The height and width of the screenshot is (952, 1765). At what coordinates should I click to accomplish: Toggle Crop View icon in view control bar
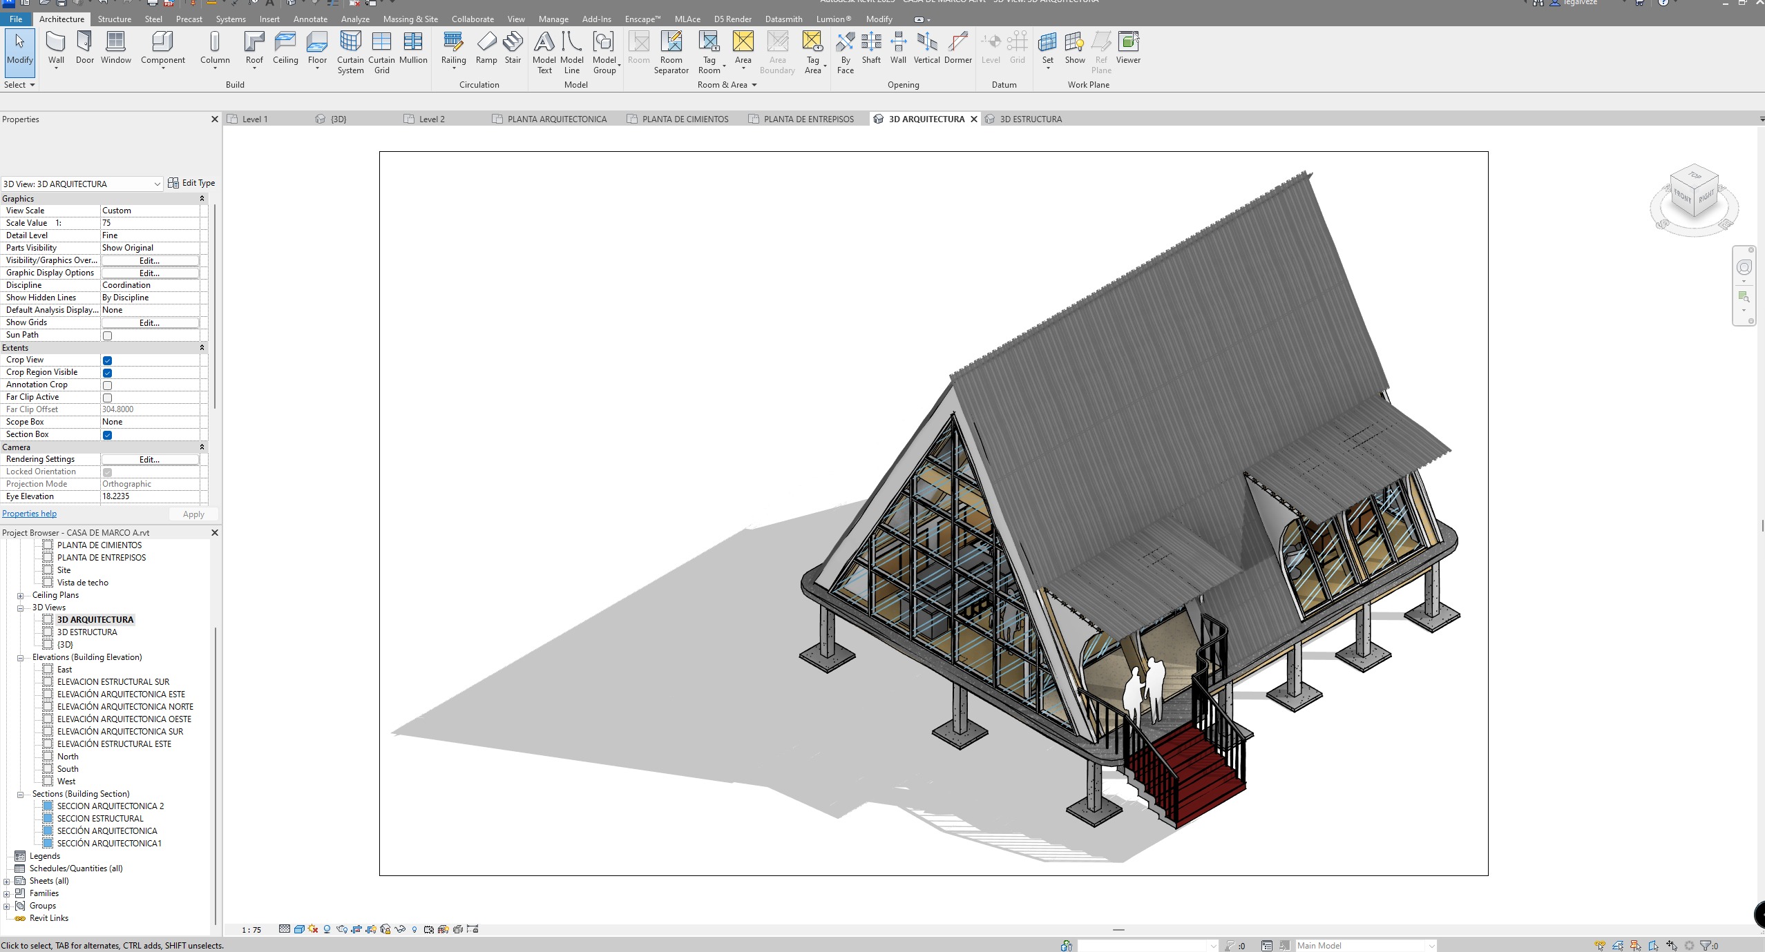pyautogui.click(x=356, y=929)
